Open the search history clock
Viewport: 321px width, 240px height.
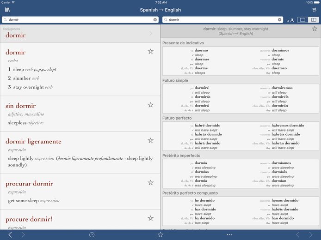click(92, 234)
